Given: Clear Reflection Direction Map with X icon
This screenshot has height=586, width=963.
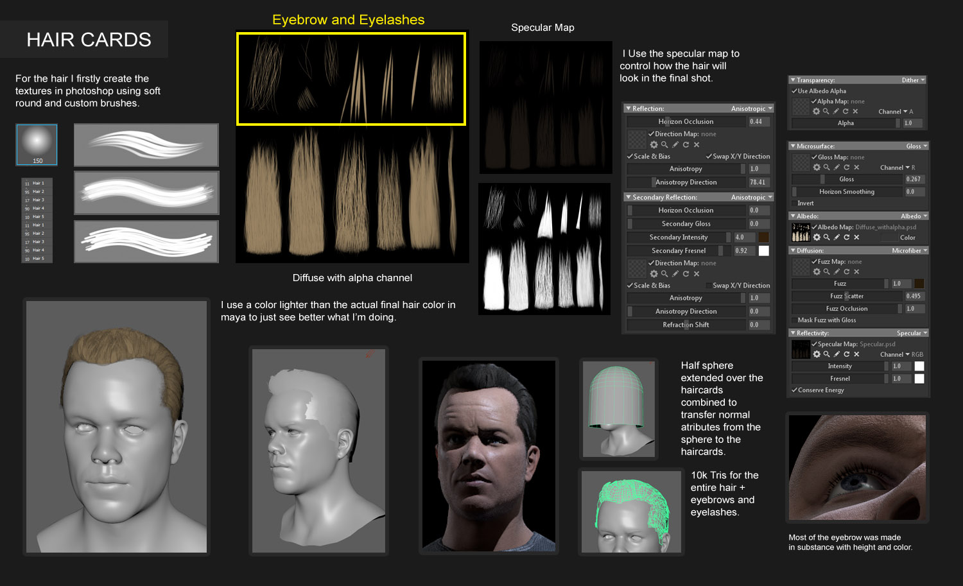Looking at the screenshot, I should point(696,144).
